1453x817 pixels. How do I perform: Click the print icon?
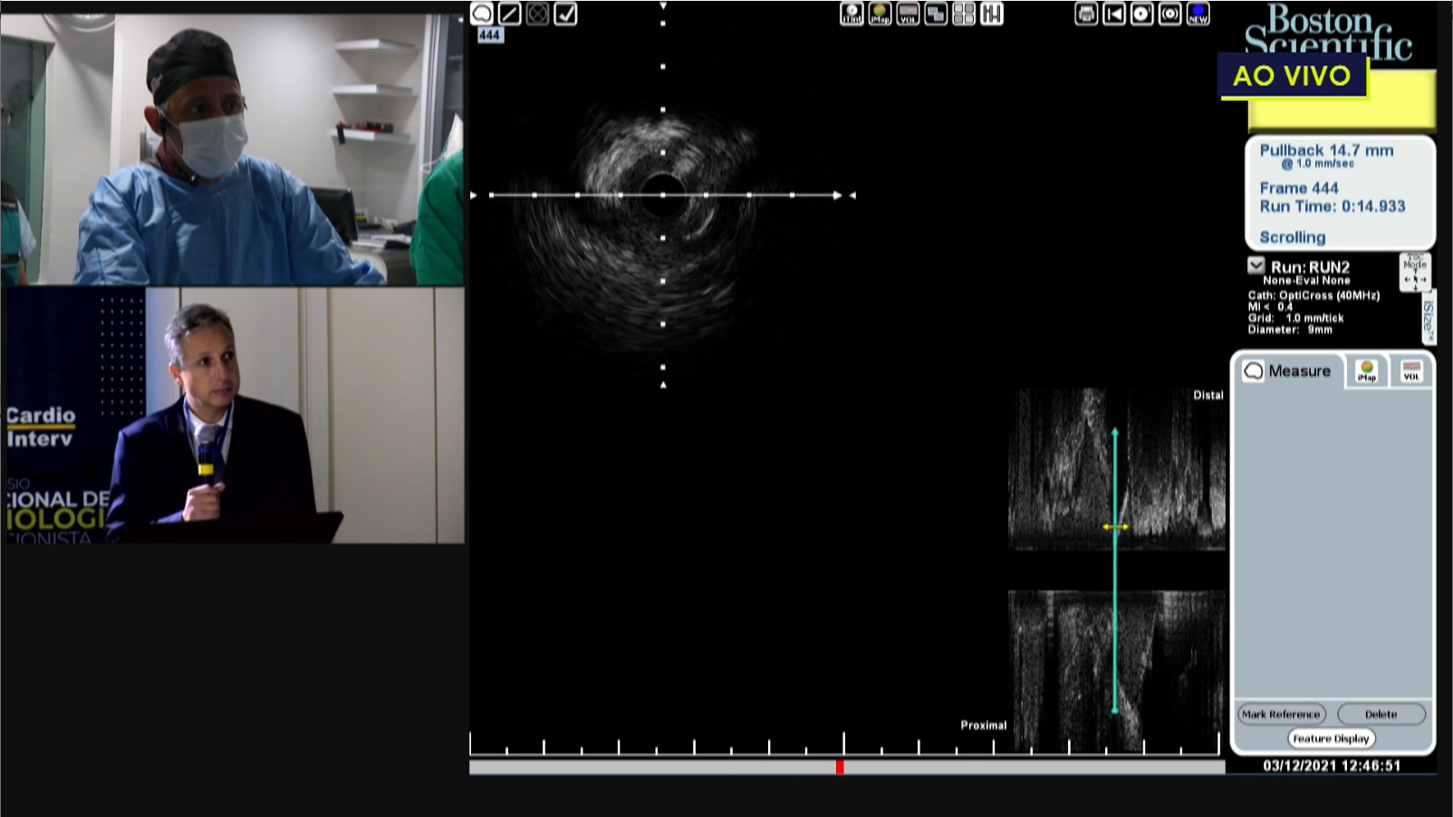tap(1086, 14)
